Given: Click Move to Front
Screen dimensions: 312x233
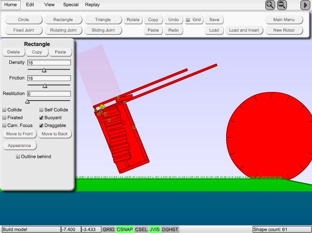Looking at the screenshot, I should pos(19,134).
